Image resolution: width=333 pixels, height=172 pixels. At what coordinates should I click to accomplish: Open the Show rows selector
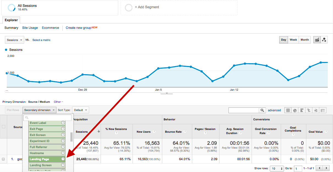277,168
